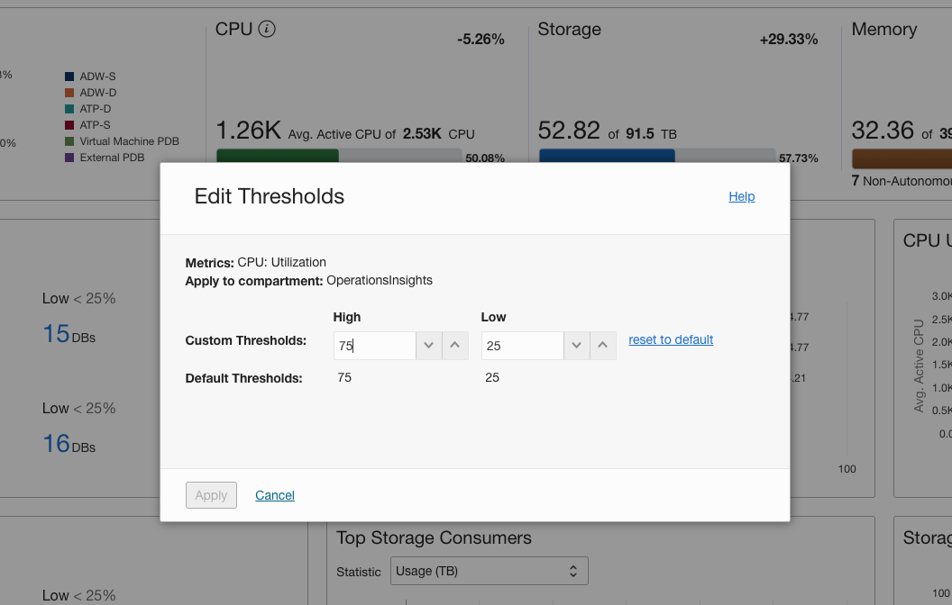
Task: Click the High threshold input field
Action: click(375, 346)
